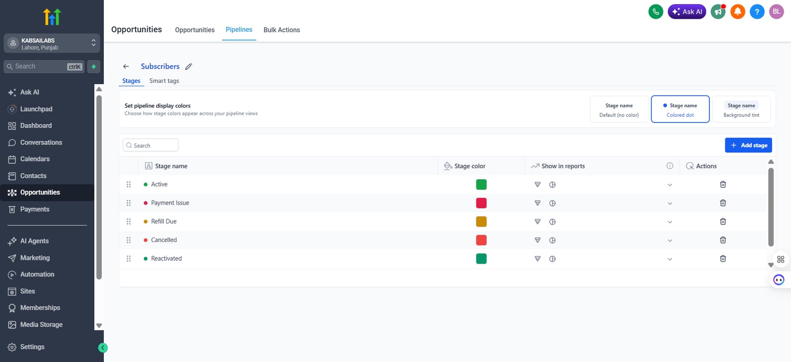Choose the Background tint display option
791x362 pixels.
(x=742, y=109)
